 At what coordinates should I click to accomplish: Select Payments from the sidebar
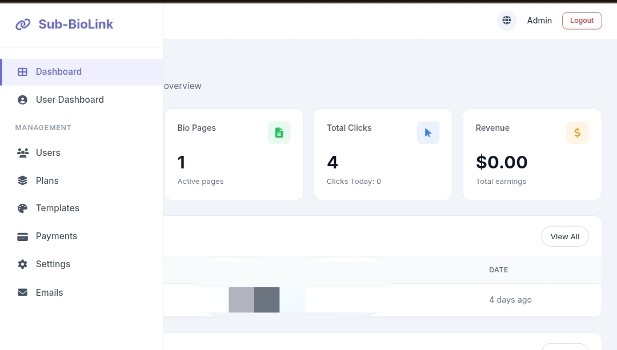coord(82,236)
